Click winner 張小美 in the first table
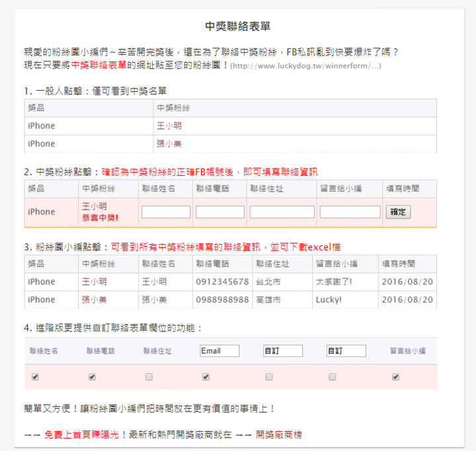This screenshot has width=476, height=451. pos(169,143)
